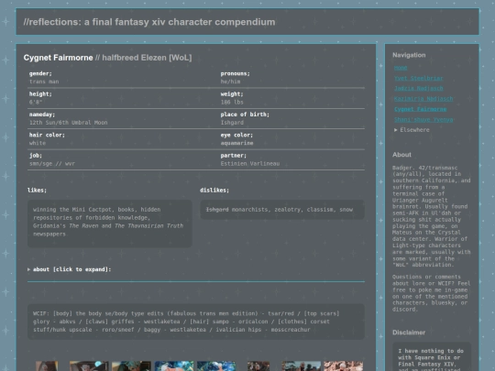Open the home navigation link
This screenshot has width=495, height=371.
401,68
